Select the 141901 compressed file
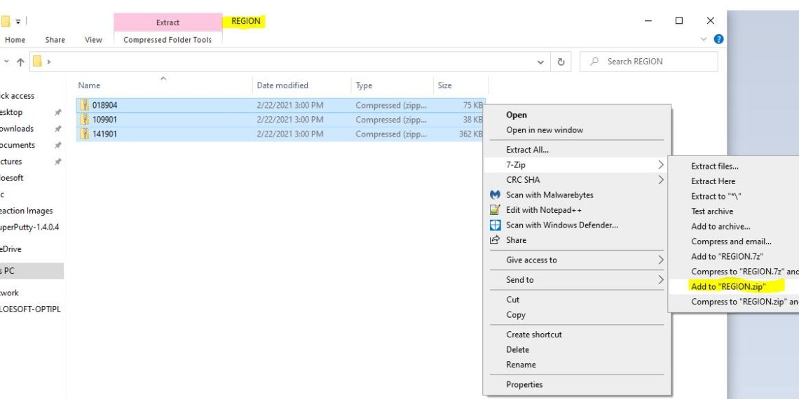The width and height of the screenshot is (799, 399). pyautogui.click(x=105, y=134)
